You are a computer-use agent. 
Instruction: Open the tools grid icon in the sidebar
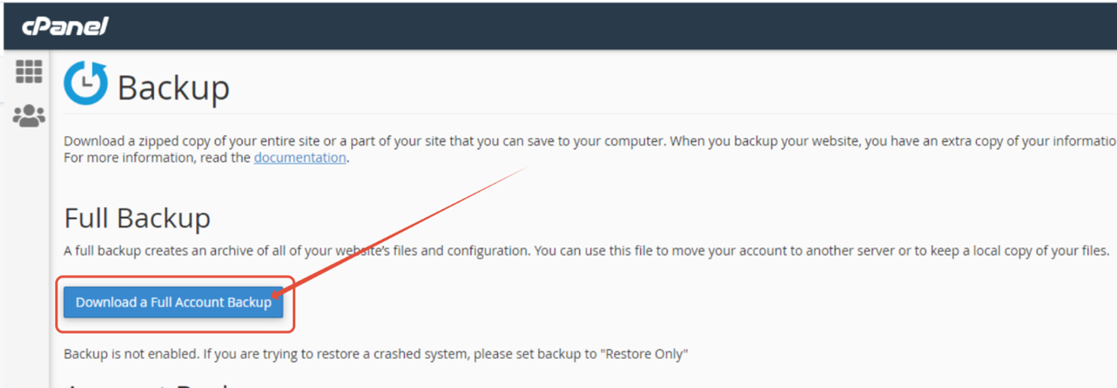29,72
